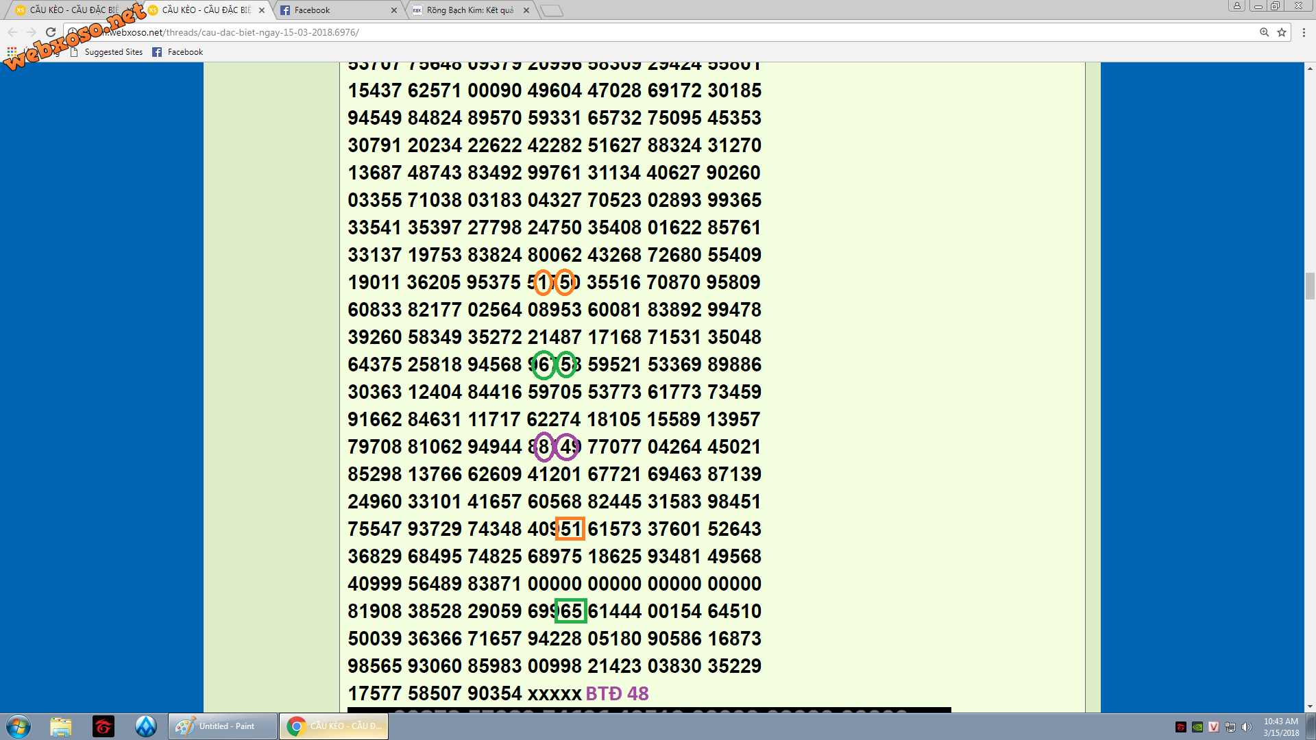Viewport: 1316px width, 740px height.
Task: Open the zoom magnifier icon in address bar
Action: [x=1265, y=32]
